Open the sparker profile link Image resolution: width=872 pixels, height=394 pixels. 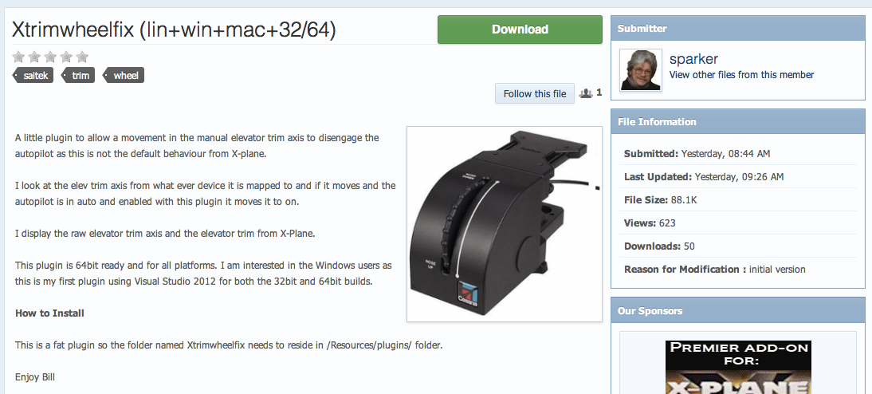693,59
